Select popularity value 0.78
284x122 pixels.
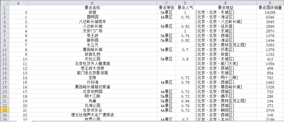pos(185,82)
